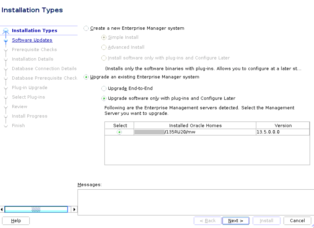Click the Prerequisite Checks step
The height and width of the screenshot is (228, 314).
tap(34, 49)
